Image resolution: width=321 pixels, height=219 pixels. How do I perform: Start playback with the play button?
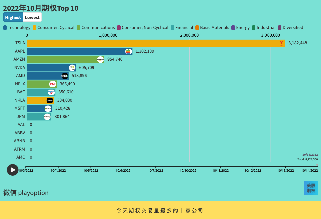pyautogui.click(x=13, y=170)
